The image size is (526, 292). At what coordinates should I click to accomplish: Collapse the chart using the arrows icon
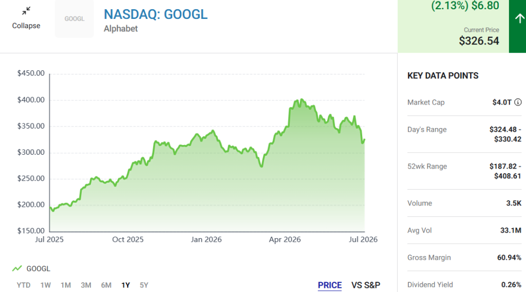pyautogui.click(x=26, y=11)
